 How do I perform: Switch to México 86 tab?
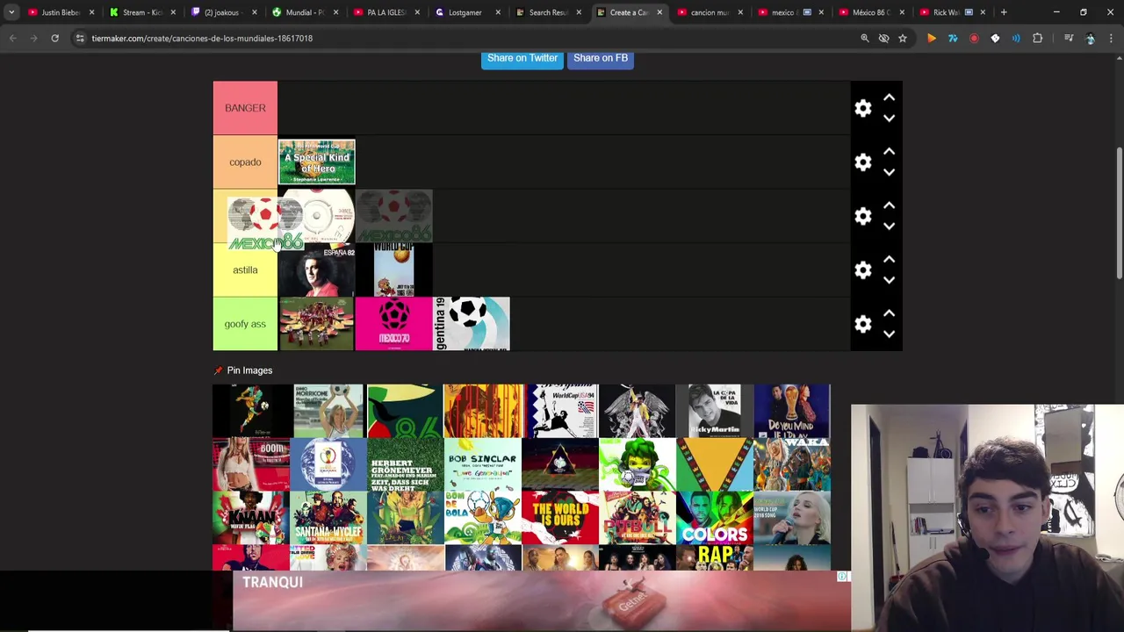872,12
